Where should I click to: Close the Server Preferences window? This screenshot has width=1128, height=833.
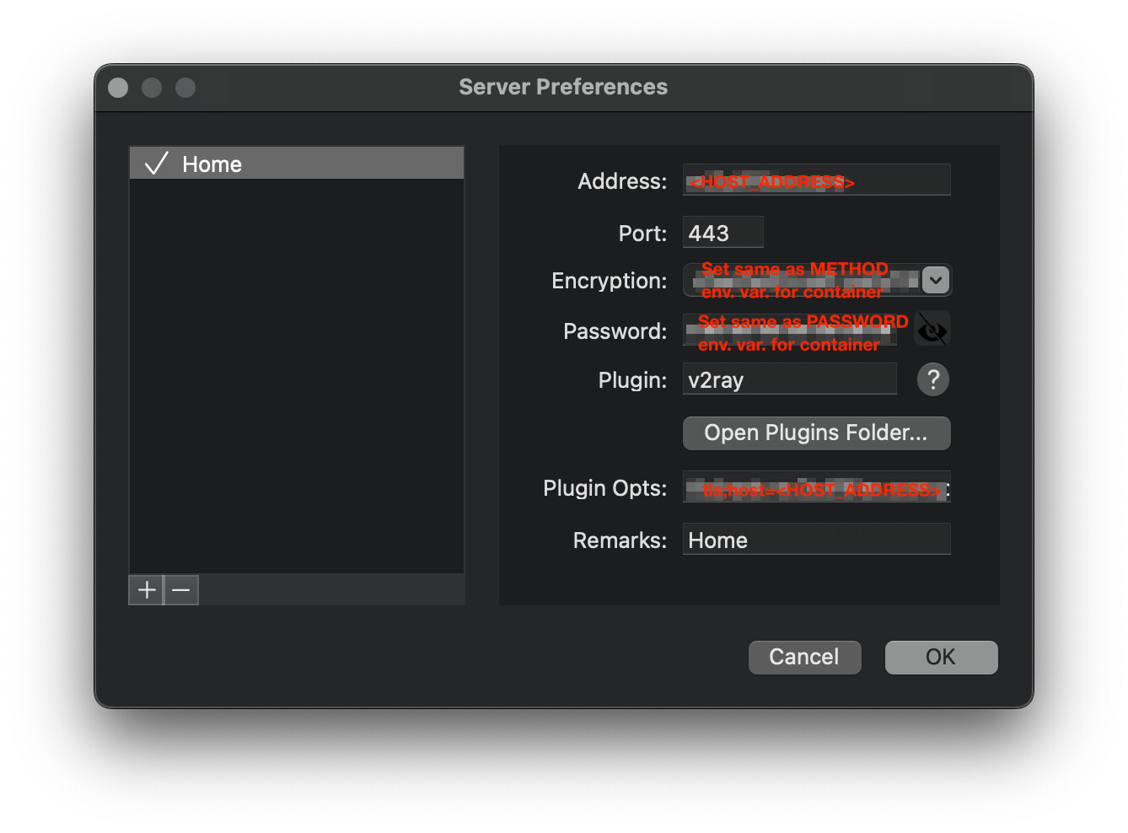point(118,88)
